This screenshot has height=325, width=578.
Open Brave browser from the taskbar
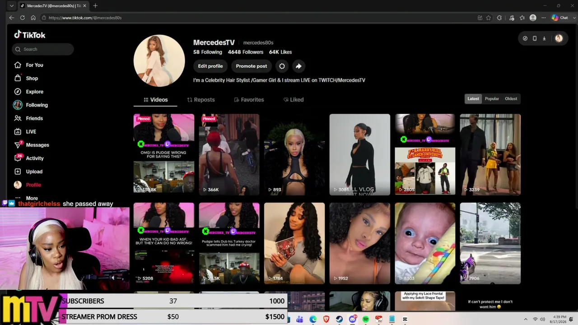(326, 320)
